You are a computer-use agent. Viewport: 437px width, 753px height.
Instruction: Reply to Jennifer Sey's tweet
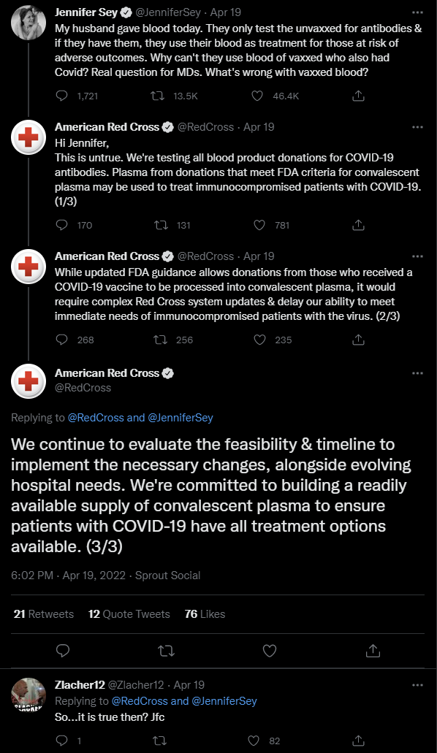tap(62, 96)
